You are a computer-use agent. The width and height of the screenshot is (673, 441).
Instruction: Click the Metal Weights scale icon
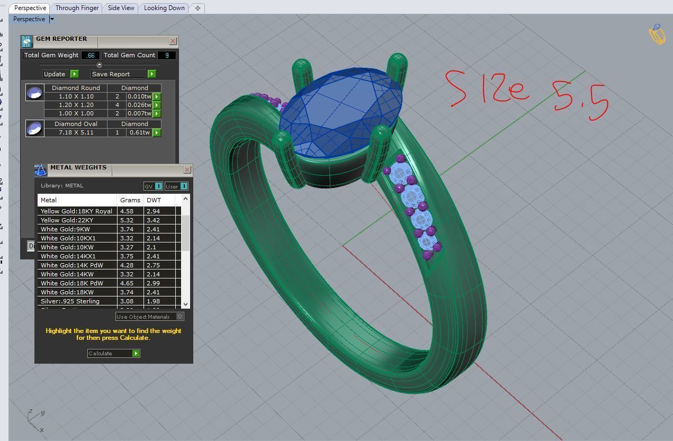pos(41,170)
